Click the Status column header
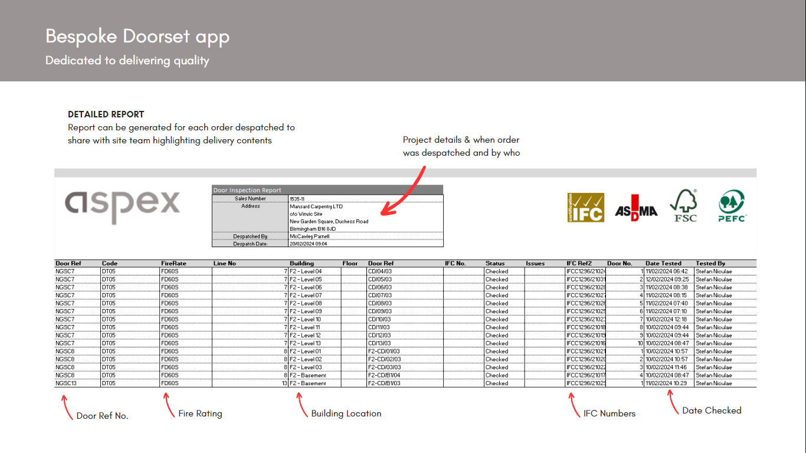Screen dimensions: 806x453 [x=495, y=264]
